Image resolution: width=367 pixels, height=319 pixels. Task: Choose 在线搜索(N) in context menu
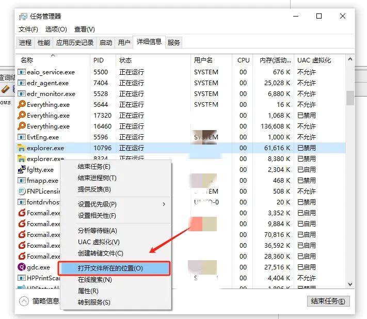point(116,279)
